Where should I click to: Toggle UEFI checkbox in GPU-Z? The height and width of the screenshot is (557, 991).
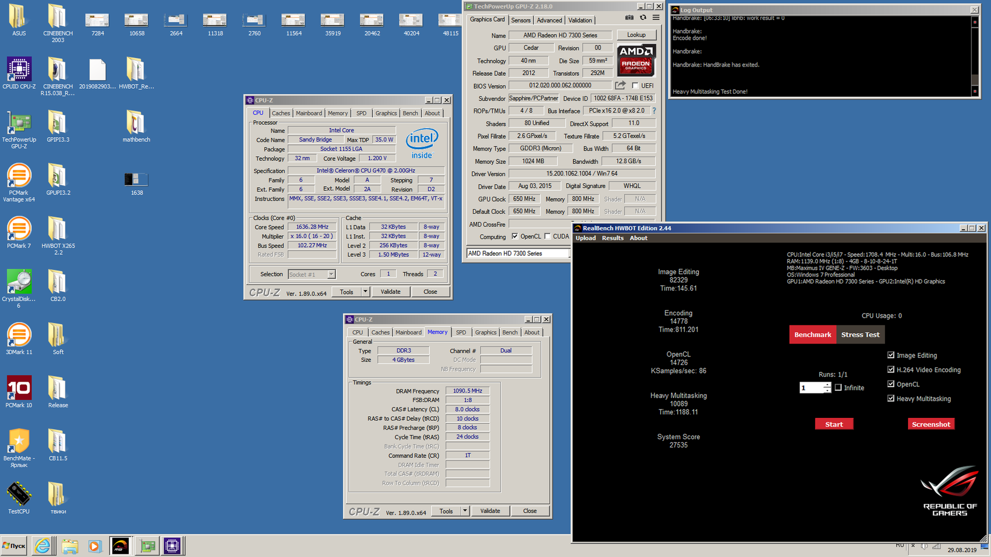tap(635, 86)
